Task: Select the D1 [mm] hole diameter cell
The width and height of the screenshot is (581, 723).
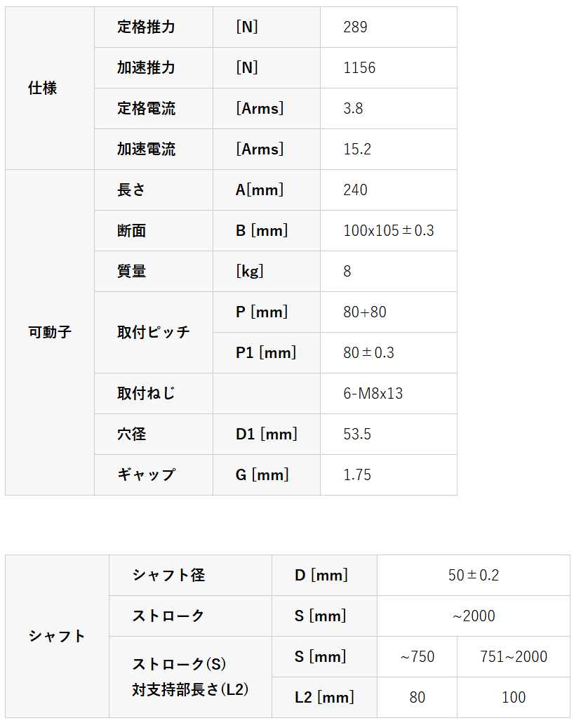Action: click(267, 435)
